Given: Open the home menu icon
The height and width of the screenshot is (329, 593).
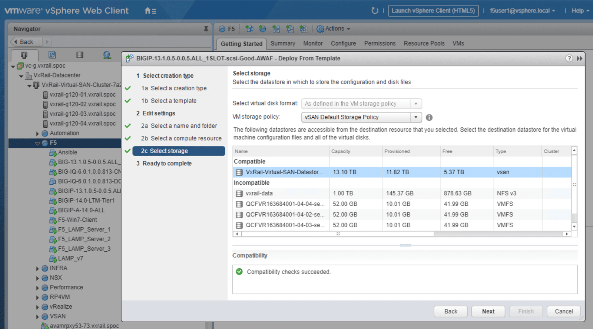Looking at the screenshot, I should pos(150,11).
